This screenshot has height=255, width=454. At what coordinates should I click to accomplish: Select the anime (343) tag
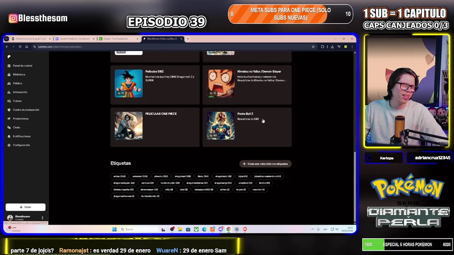tap(120, 176)
